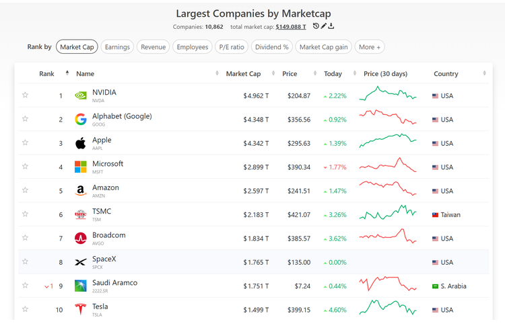Click the USA flag in NVIDIA row
The height and width of the screenshot is (336, 505).
(435, 96)
